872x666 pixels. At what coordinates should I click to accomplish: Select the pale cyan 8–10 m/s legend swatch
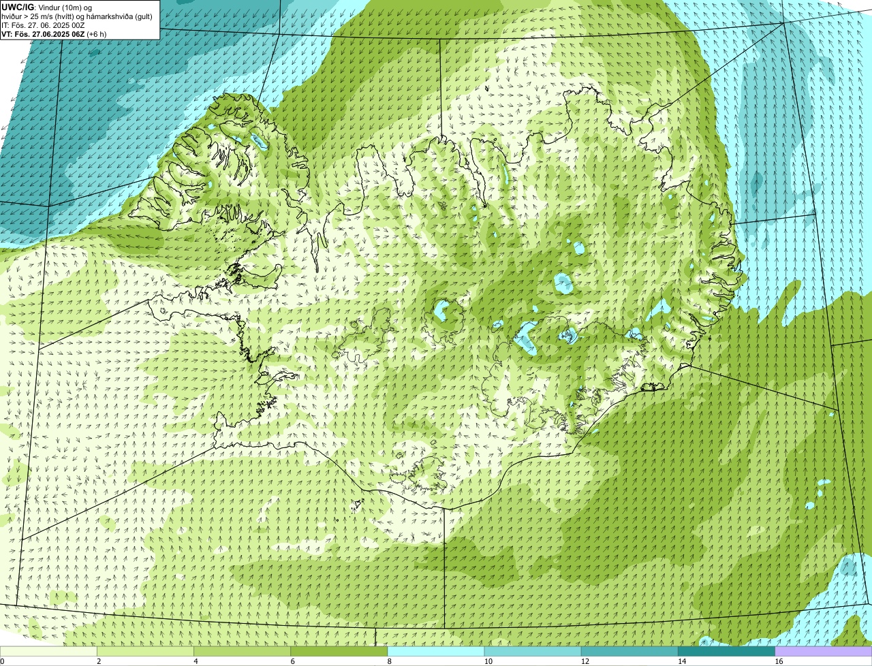436,652
